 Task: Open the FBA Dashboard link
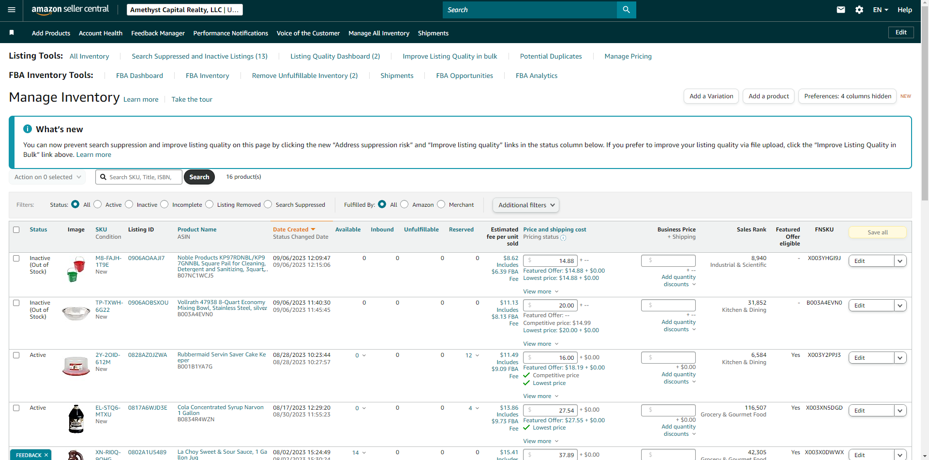139,76
